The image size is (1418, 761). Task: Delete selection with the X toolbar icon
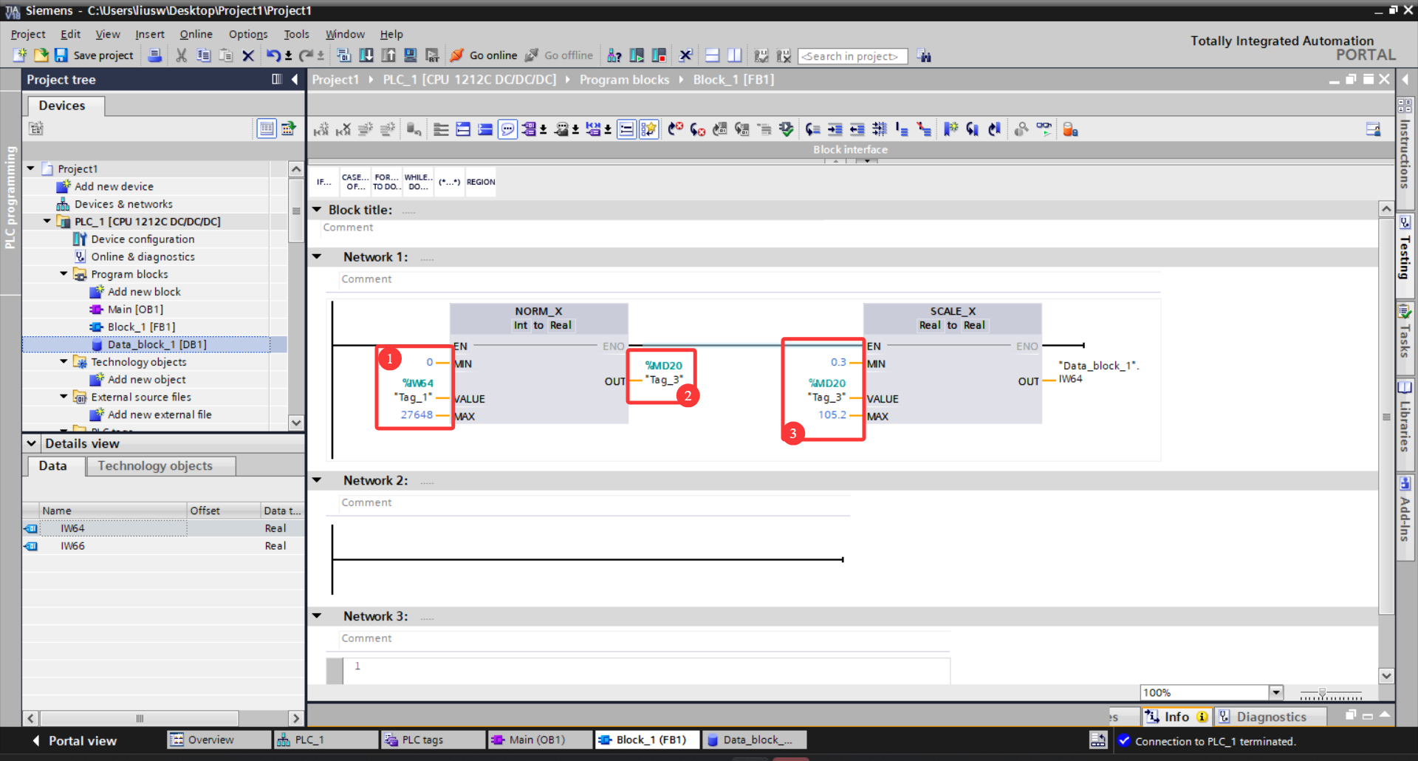coord(248,55)
